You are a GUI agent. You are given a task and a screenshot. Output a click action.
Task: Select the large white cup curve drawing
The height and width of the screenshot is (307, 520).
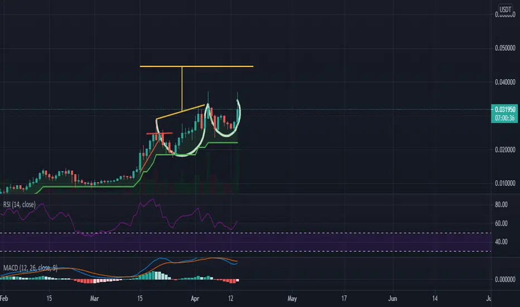click(183, 155)
